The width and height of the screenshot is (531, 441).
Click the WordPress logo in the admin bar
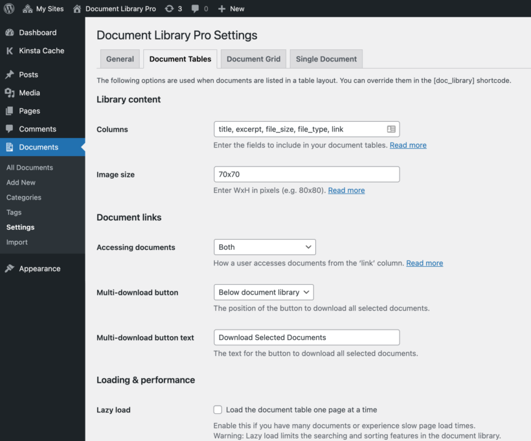(9, 8)
